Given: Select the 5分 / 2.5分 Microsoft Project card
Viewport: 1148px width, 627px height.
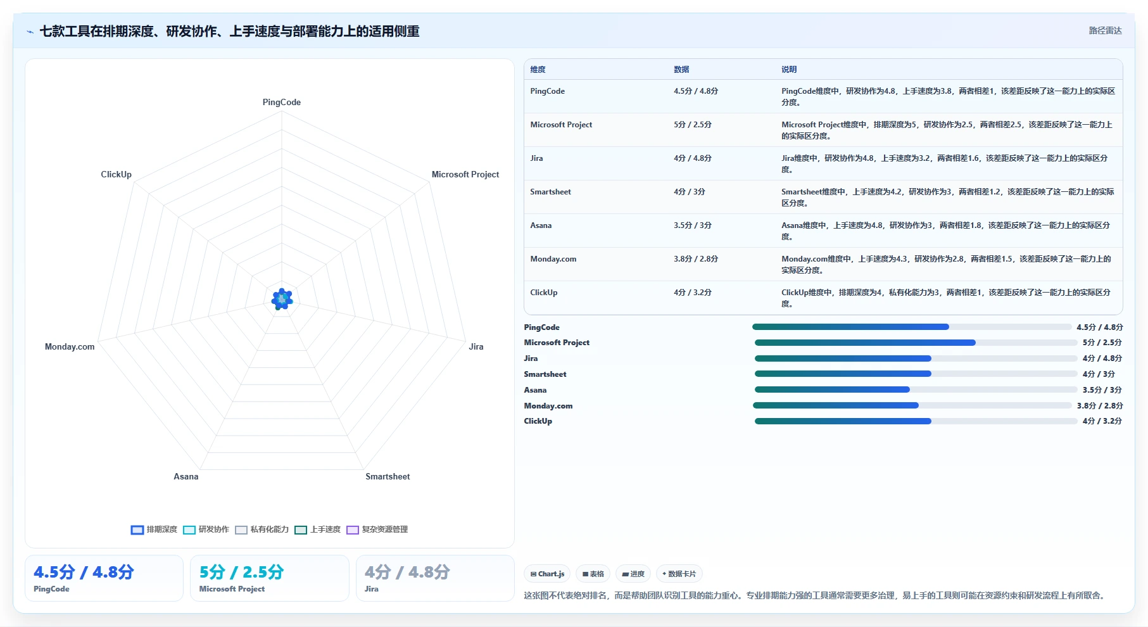Looking at the screenshot, I should [270, 578].
